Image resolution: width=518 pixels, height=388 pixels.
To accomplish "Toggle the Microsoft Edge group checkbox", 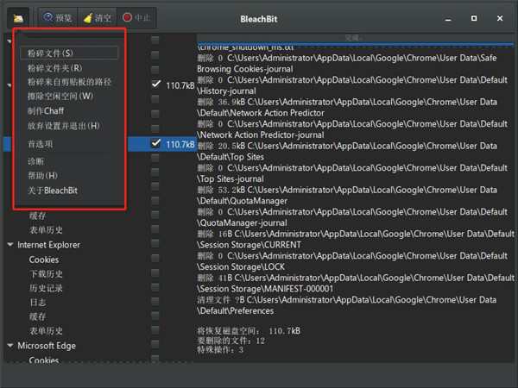I will tap(155, 344).
